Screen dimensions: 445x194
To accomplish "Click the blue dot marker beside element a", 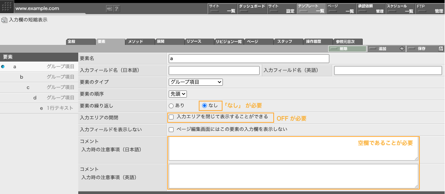I will pyautogui.click(x=3, y=67).
